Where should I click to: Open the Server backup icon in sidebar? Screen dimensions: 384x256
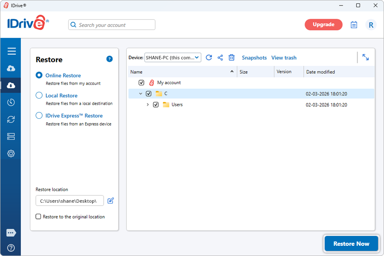[11, 137]
